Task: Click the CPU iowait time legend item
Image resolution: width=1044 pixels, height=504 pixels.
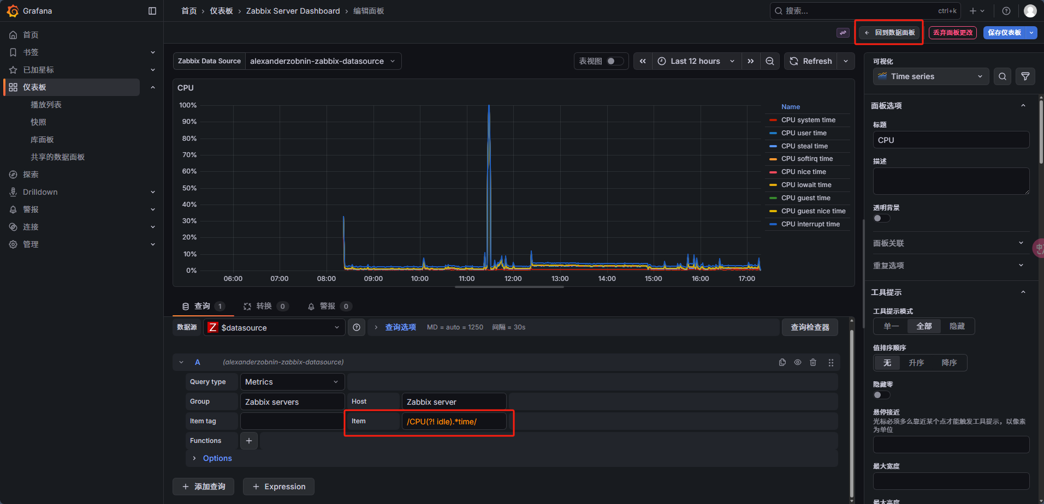Action: tap(806, 185)
